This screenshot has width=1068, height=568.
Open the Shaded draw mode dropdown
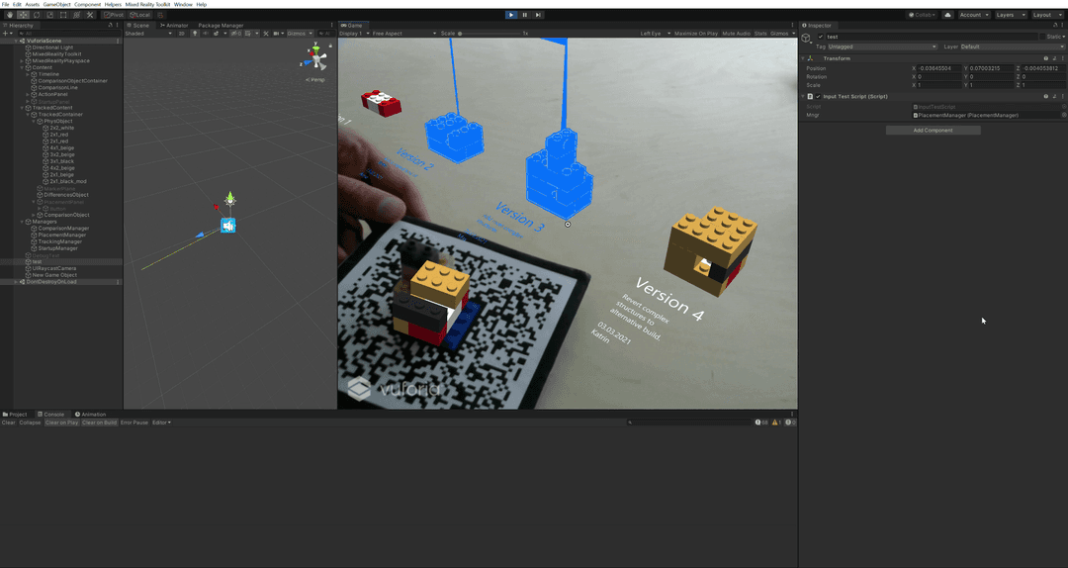[148, 33]
